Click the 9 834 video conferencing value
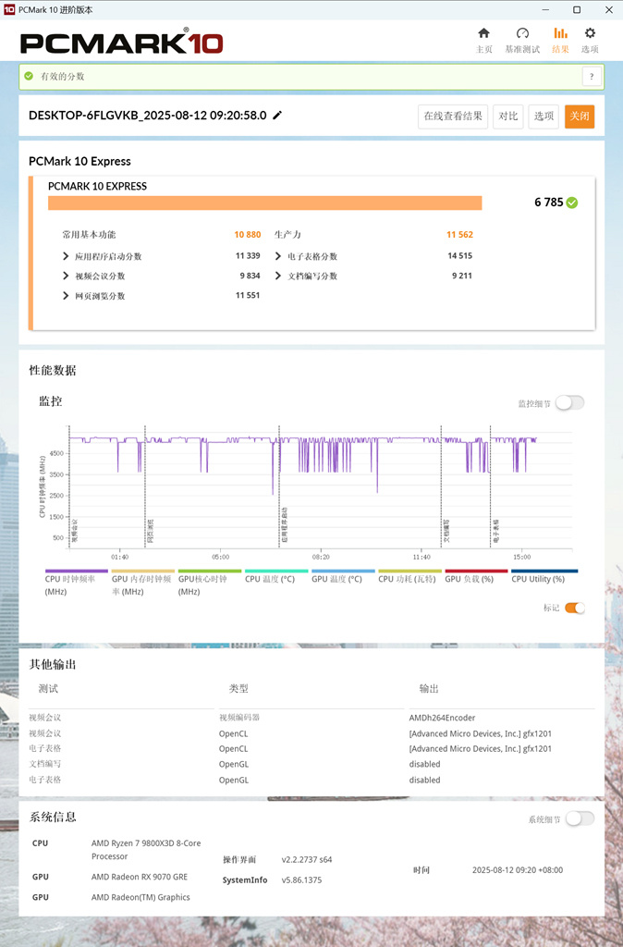 point(250,276)
